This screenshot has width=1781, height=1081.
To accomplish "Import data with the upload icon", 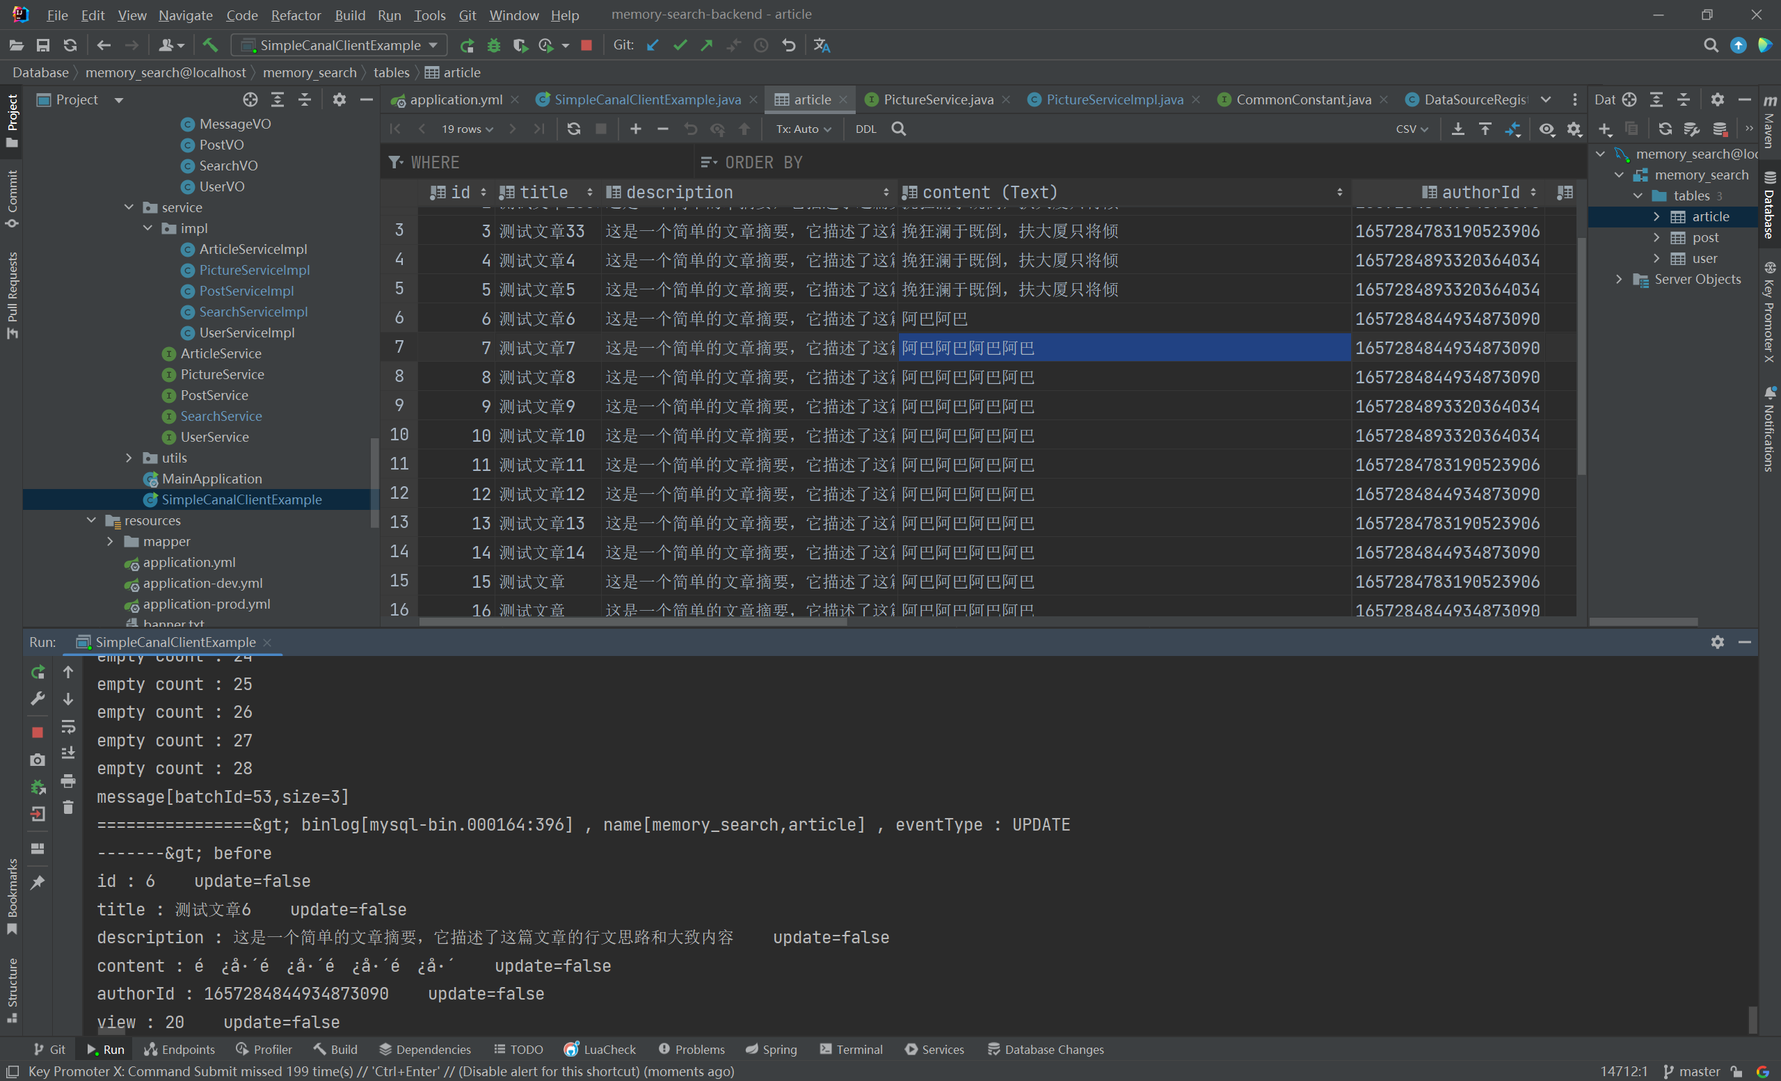I will click(x=1485, y=129).
